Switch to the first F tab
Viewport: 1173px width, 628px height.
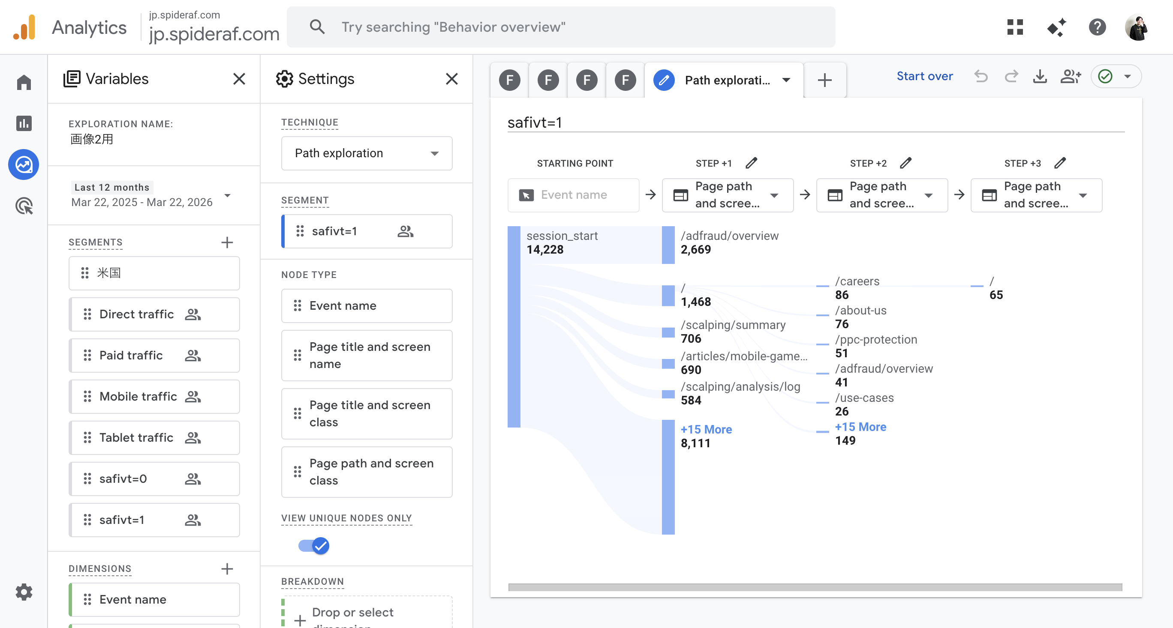tap(510, 81)
